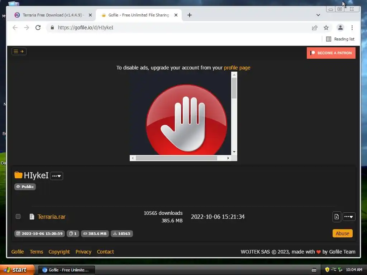
Task: Click the taskbar clock showing 10:04 AM
Action: (354, 270)
